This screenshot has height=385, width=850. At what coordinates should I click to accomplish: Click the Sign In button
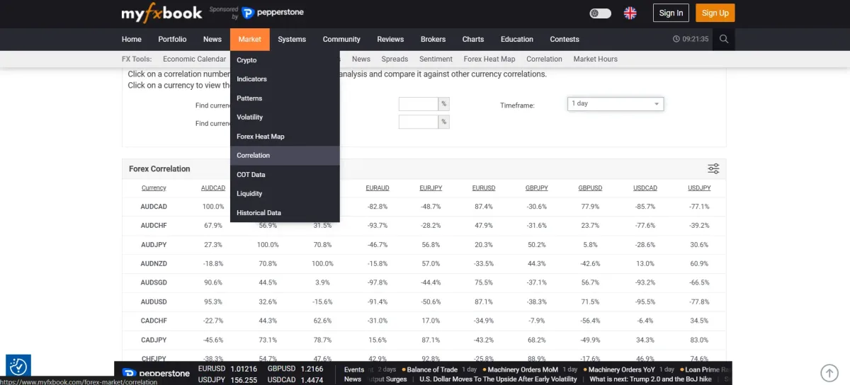coord(671,13)
